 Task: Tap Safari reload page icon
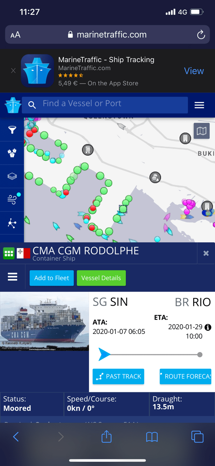tap(201, 35)
